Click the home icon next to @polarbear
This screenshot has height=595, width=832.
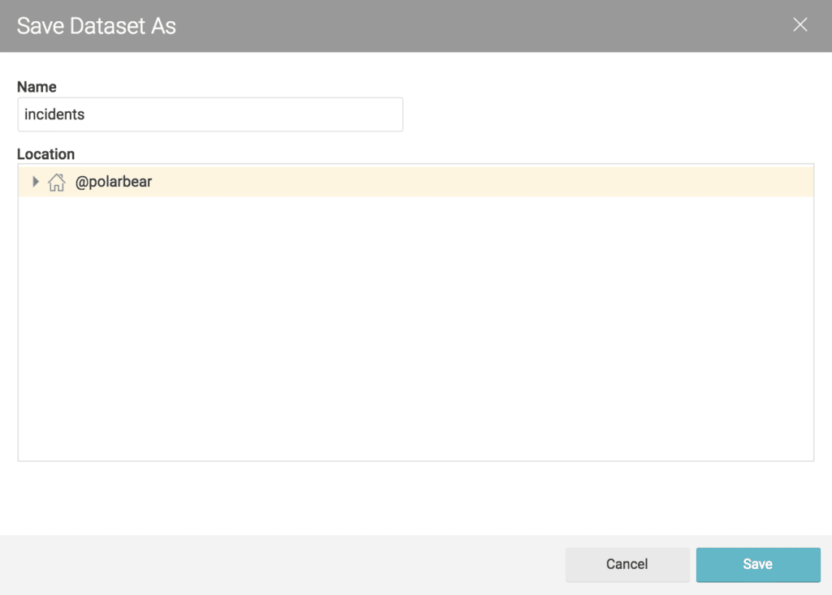point(57,182)
